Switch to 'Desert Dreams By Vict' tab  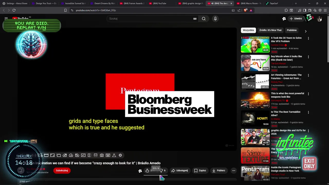(x=103, y=3)
